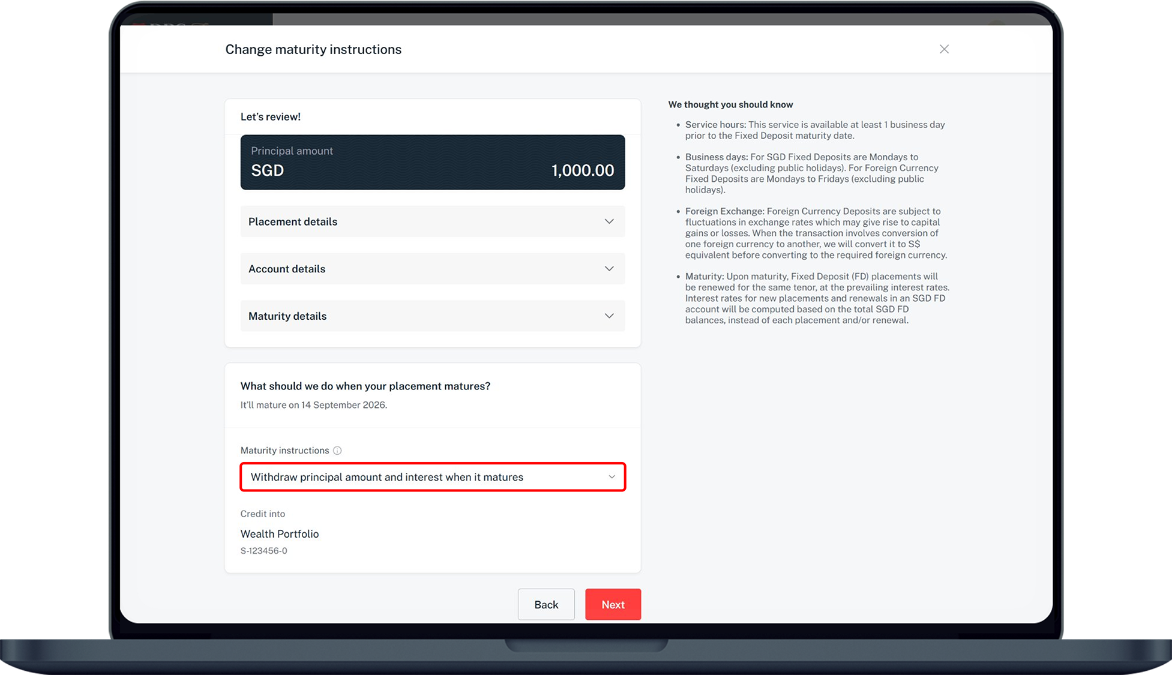The image size is (1172, 675).
Task: Select the Wealth Portfolio credit account
Action: tap(280, 534)
